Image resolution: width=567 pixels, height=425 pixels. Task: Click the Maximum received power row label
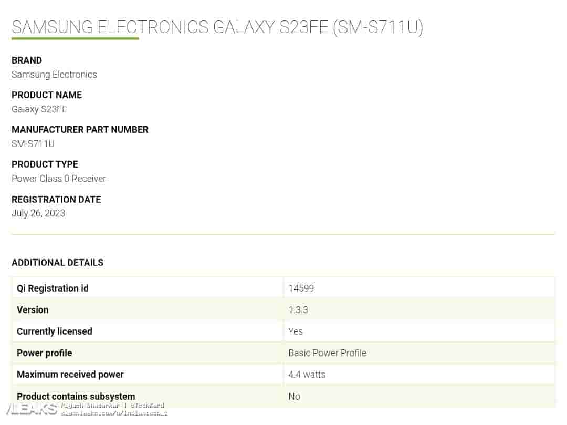coord(70,375)
